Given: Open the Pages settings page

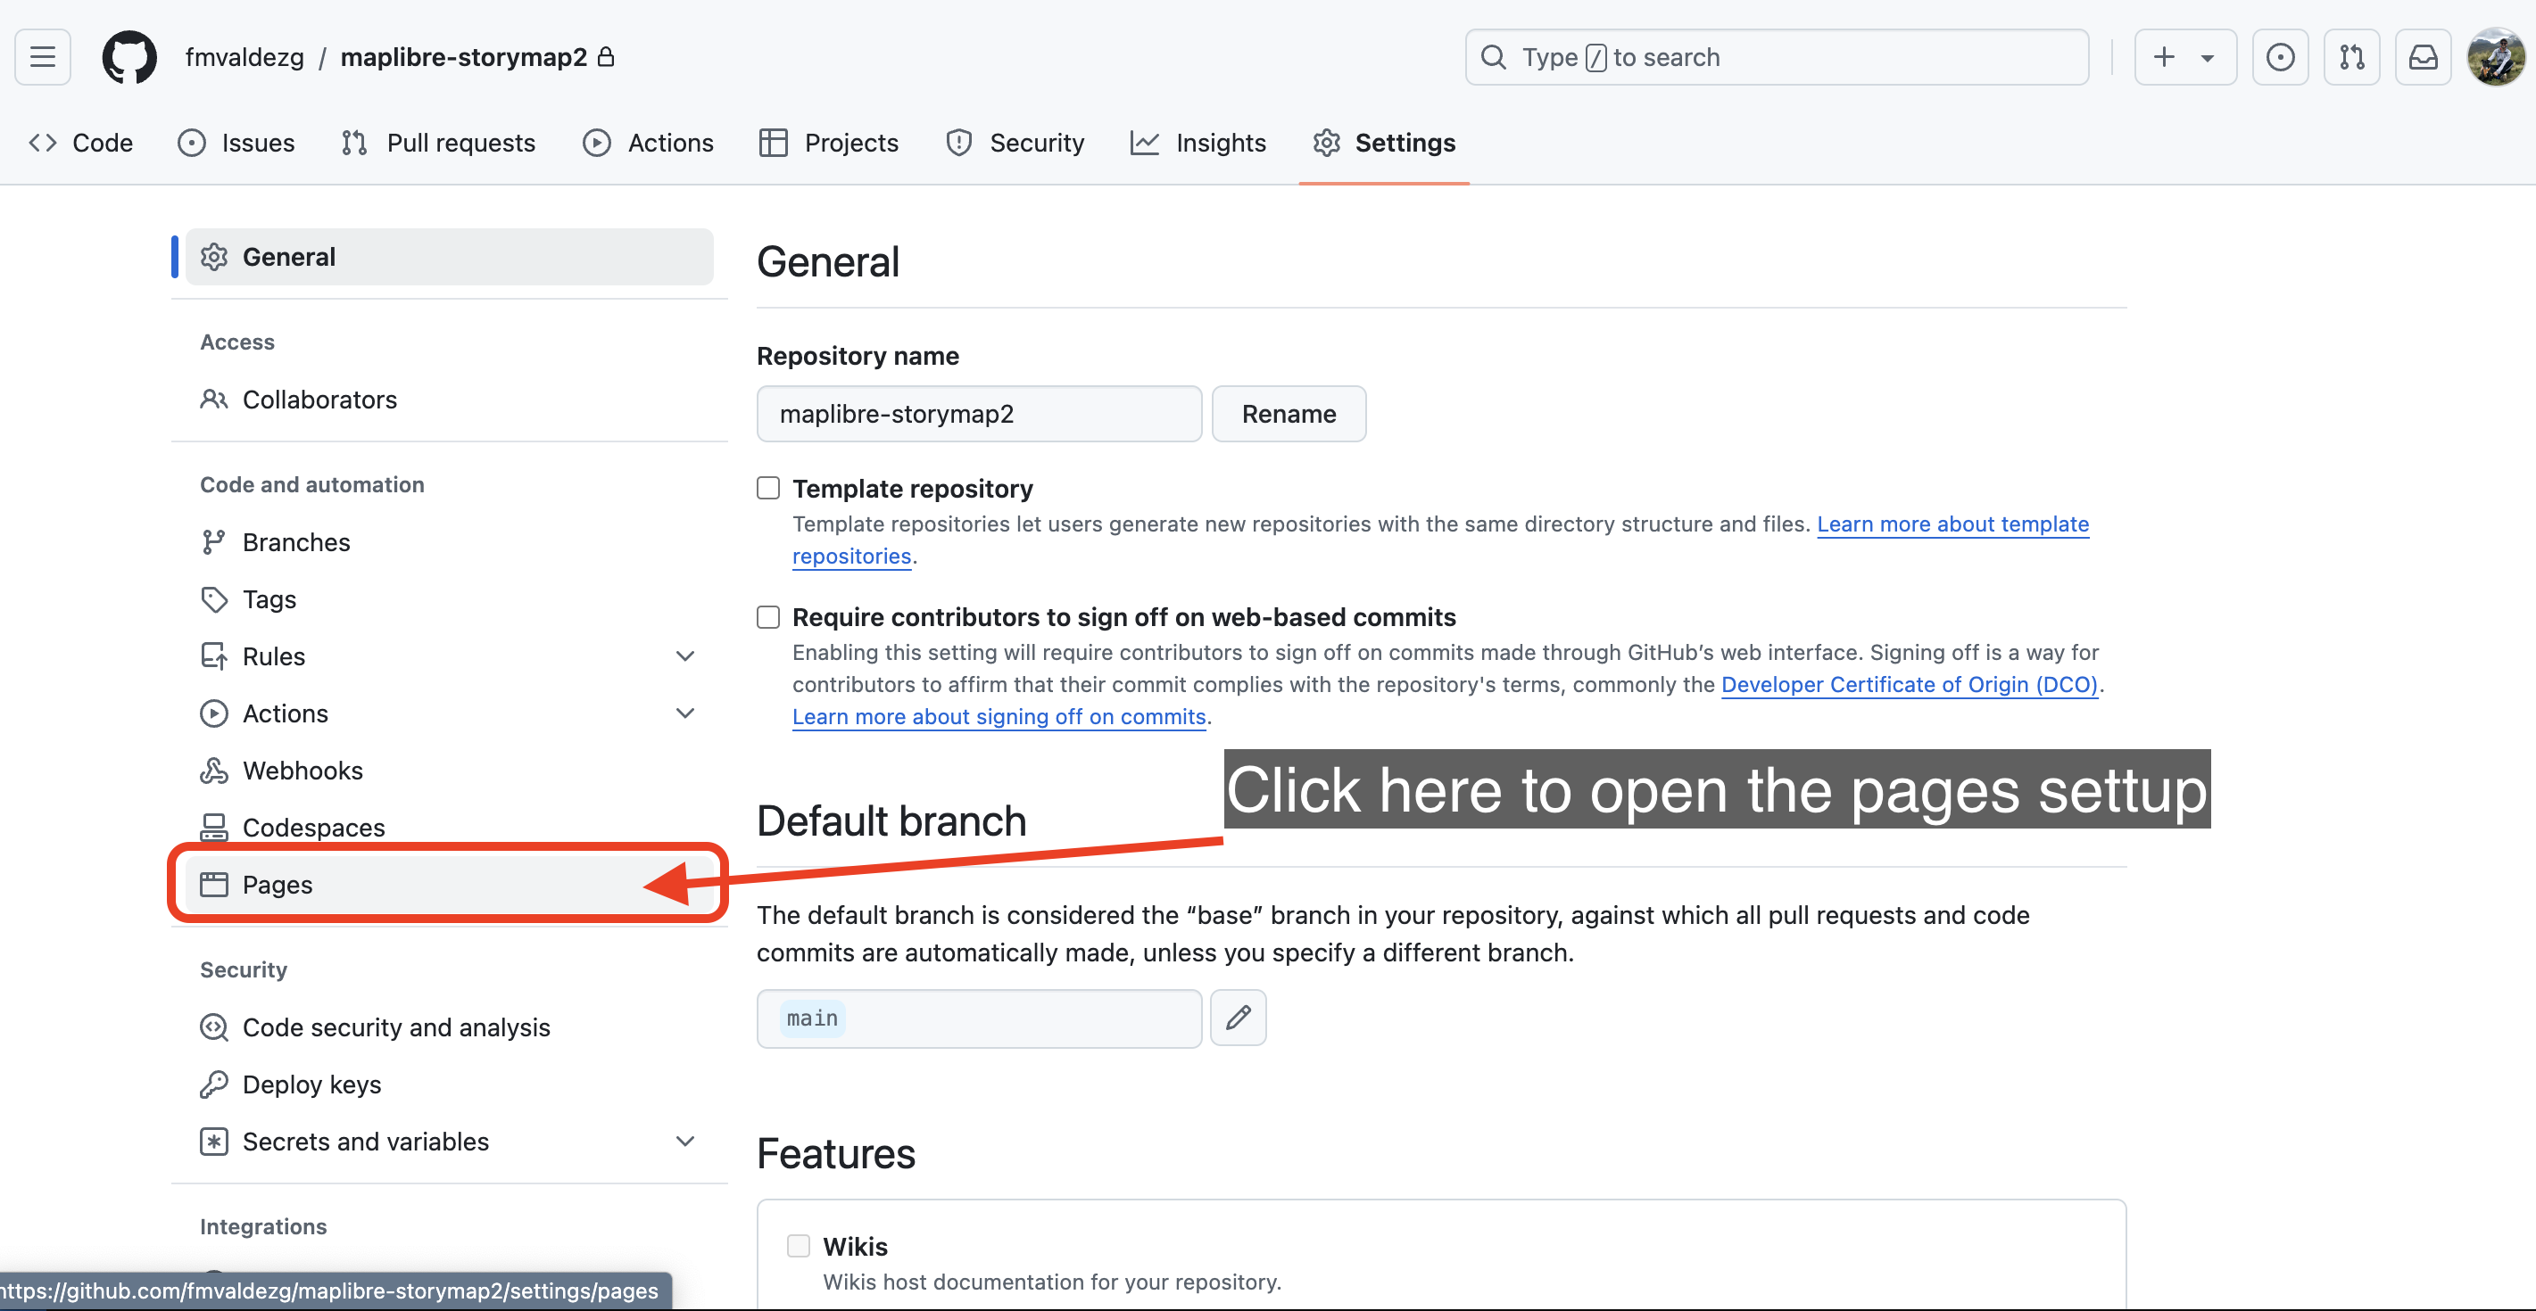Looking at the screenshot, I should 278,884.
